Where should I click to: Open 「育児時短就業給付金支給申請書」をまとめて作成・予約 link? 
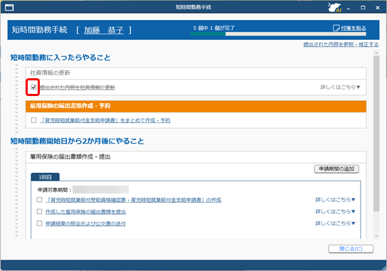[105, 120]
